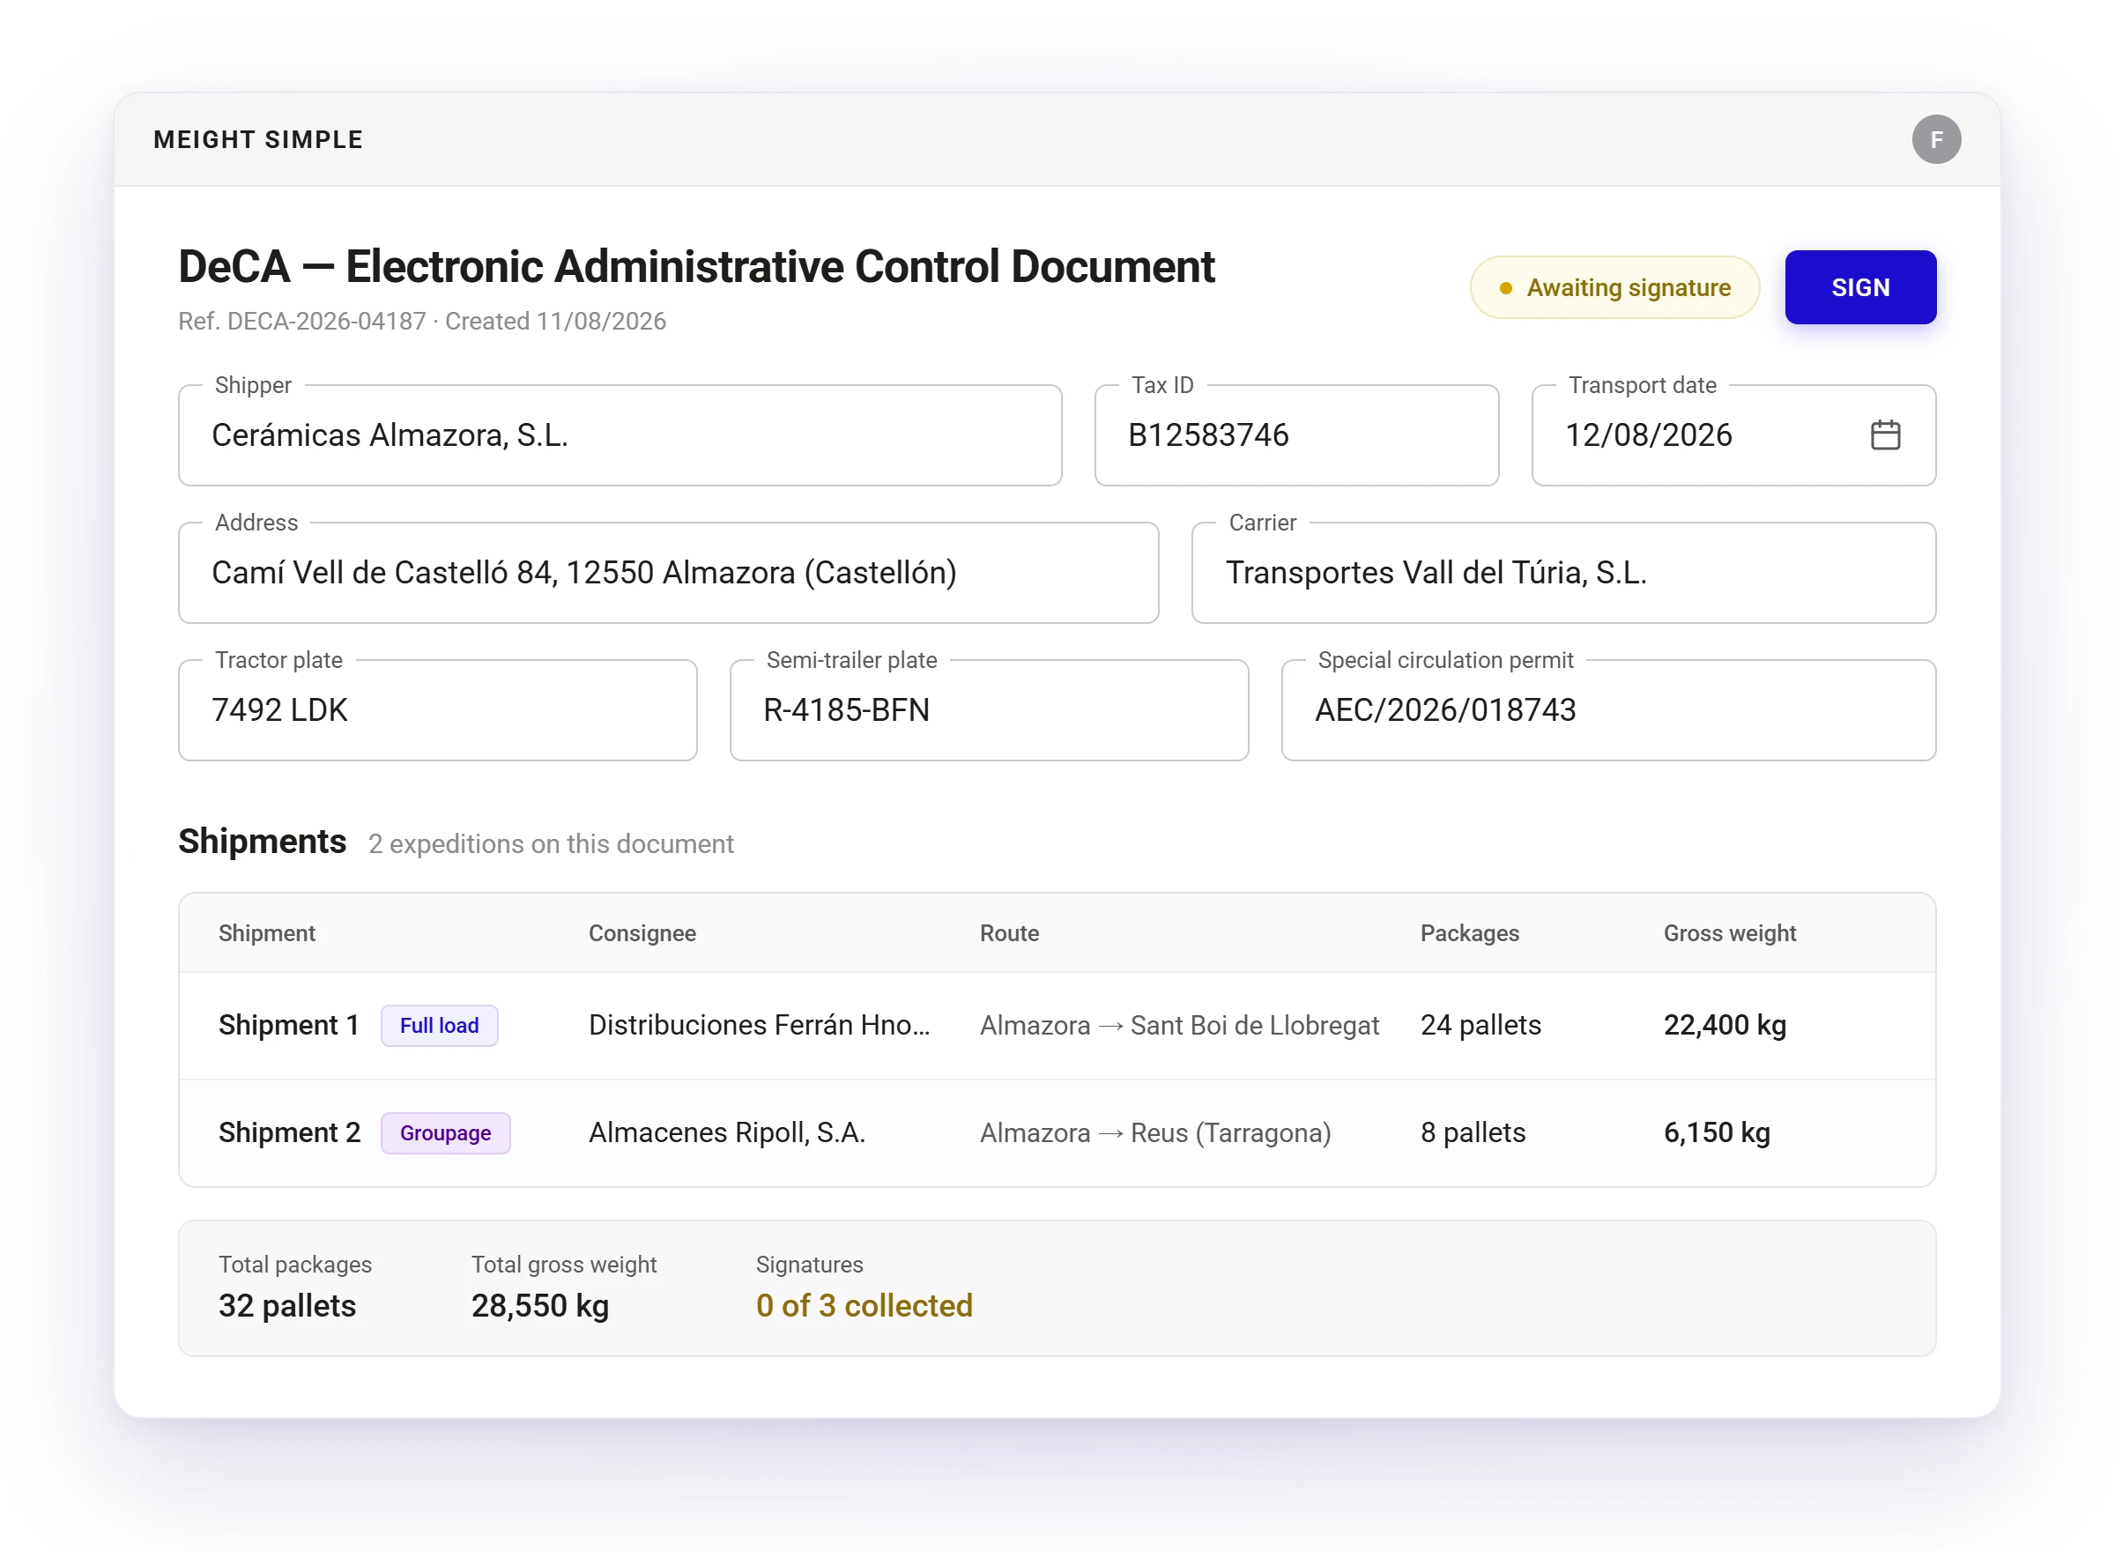Click the 6,150 kg weight cell
The image size is (2115, 1551).
tap(1717, 1133)
